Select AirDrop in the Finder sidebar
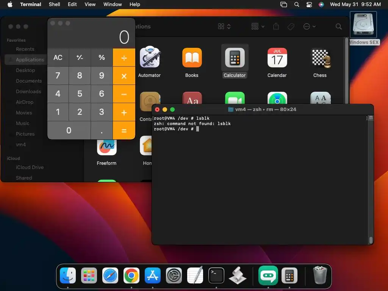This screenshot has width=388, height=291. pyautogui.click(x=25, y=102)
